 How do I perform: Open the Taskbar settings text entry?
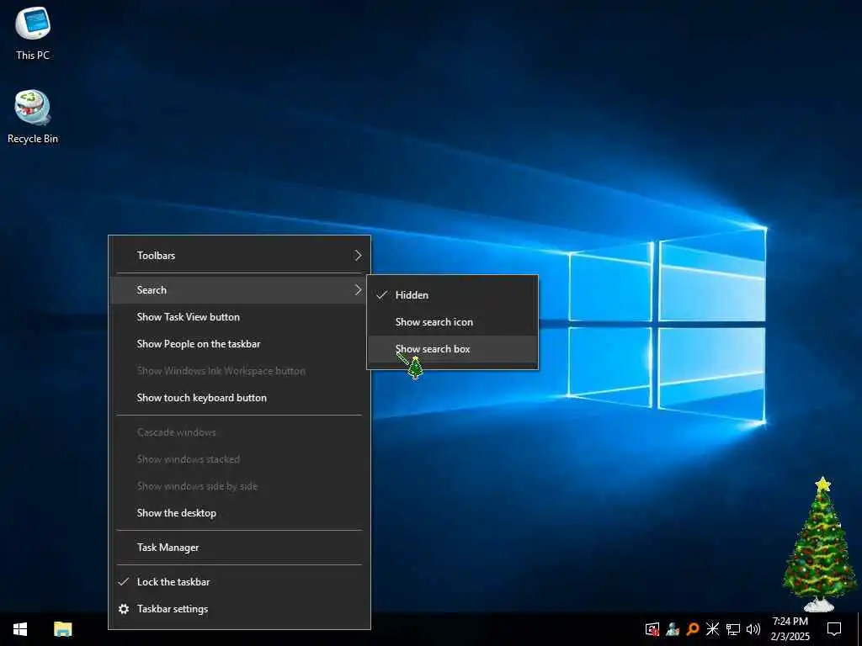[x=172, y=609]
